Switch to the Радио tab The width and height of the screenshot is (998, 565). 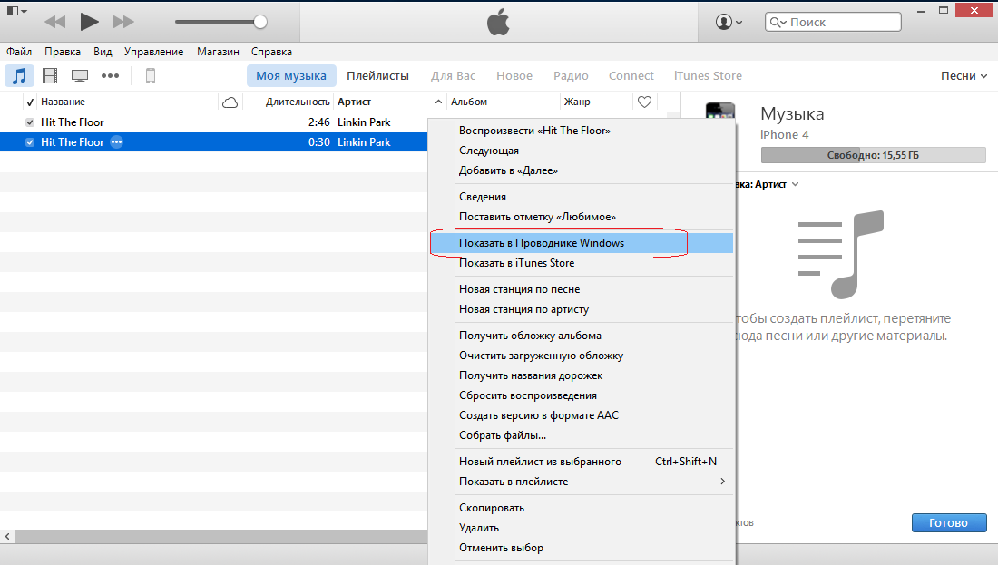tap(571, 75)
